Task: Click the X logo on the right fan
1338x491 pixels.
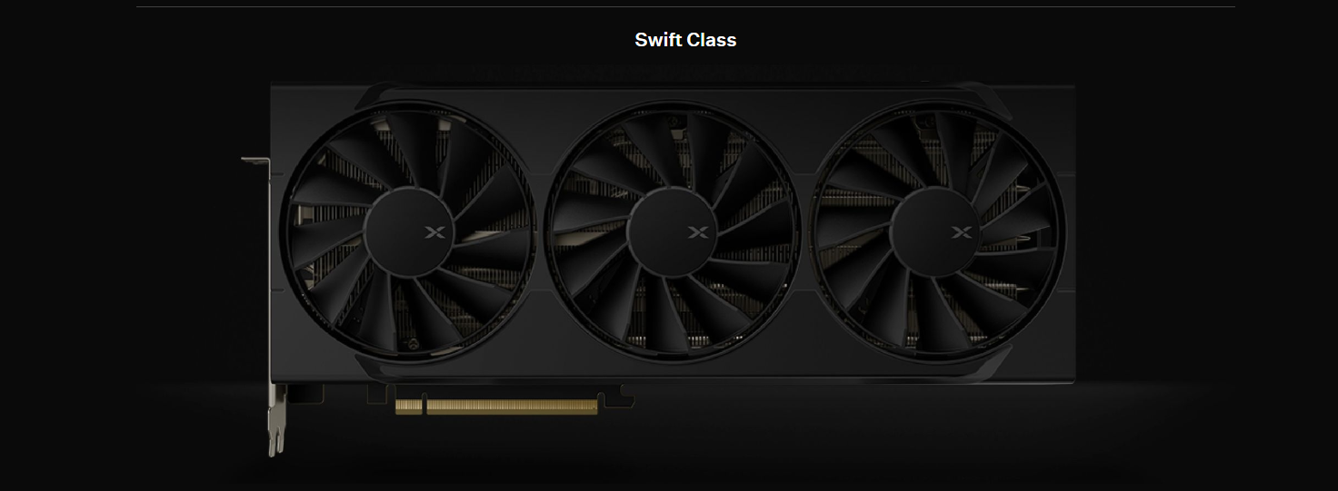Action: tap(962, 233)
